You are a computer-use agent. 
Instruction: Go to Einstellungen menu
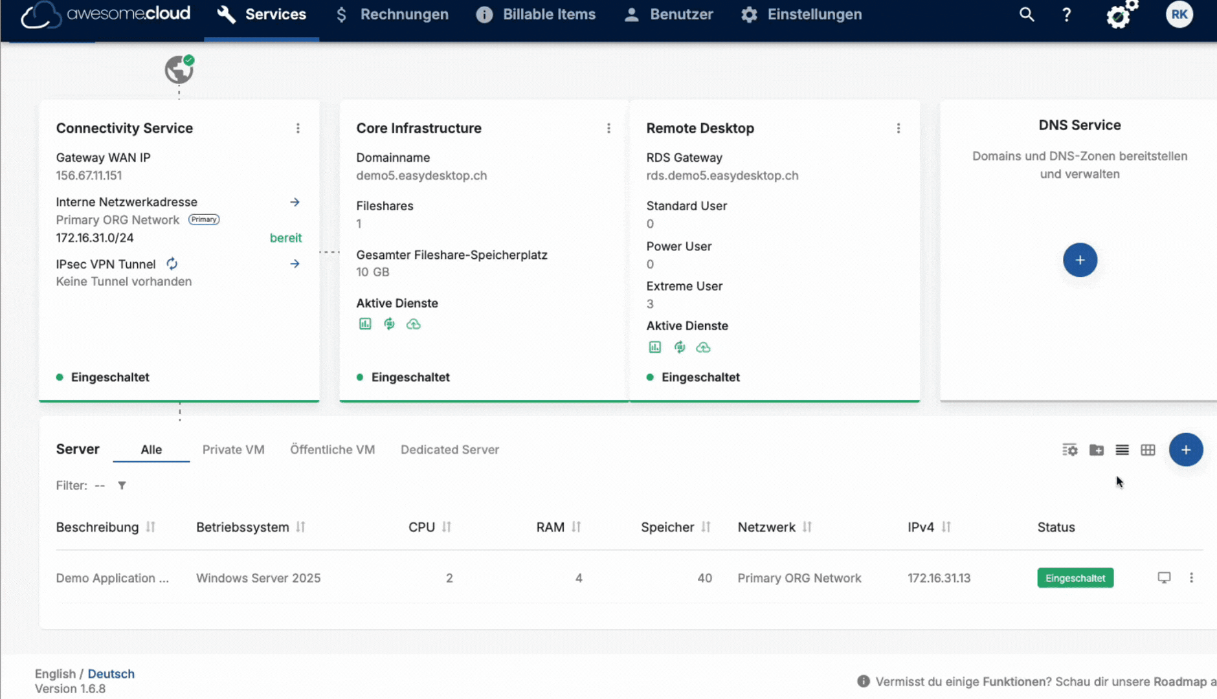801,14
